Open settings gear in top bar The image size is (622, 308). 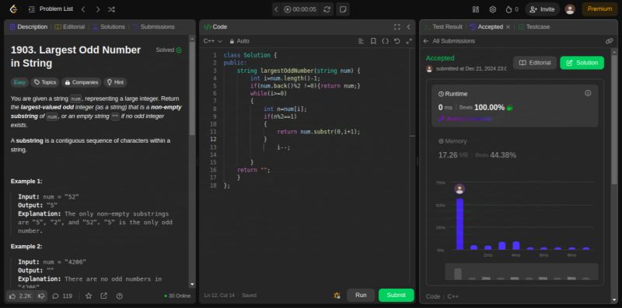[493, 9]
